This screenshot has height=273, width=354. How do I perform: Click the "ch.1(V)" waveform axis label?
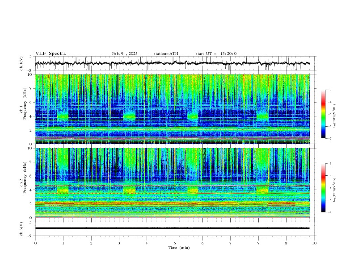[21, 63]
